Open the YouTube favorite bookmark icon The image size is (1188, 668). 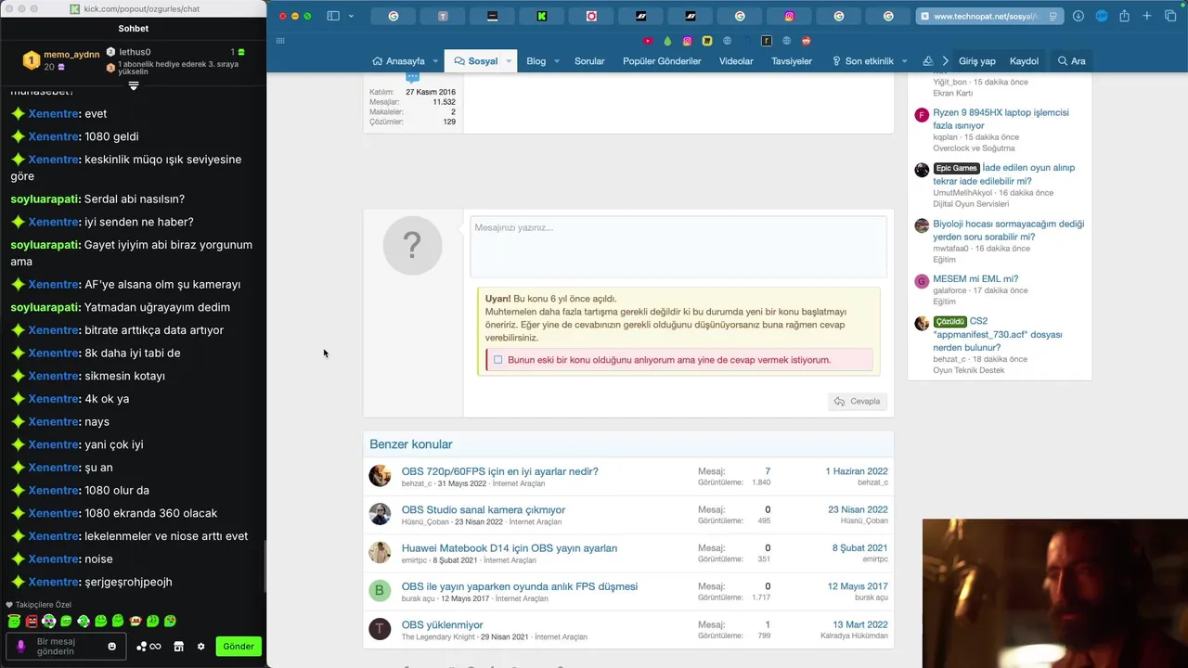pos(648,41)
